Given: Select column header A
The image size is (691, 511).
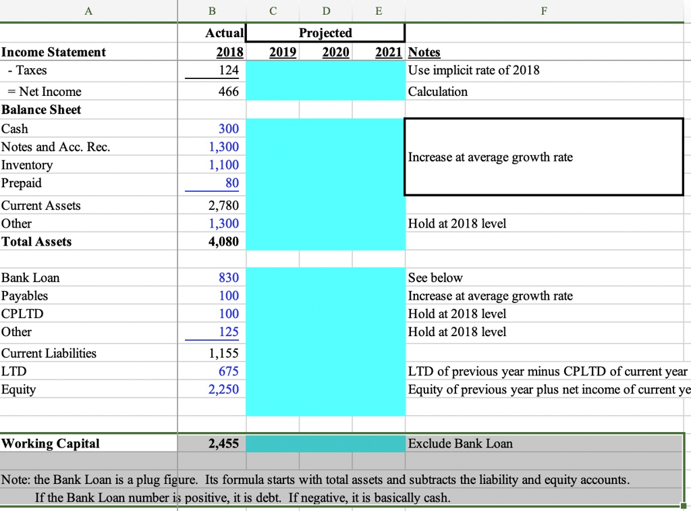Looking at the screenshot, I should (88, 11).
